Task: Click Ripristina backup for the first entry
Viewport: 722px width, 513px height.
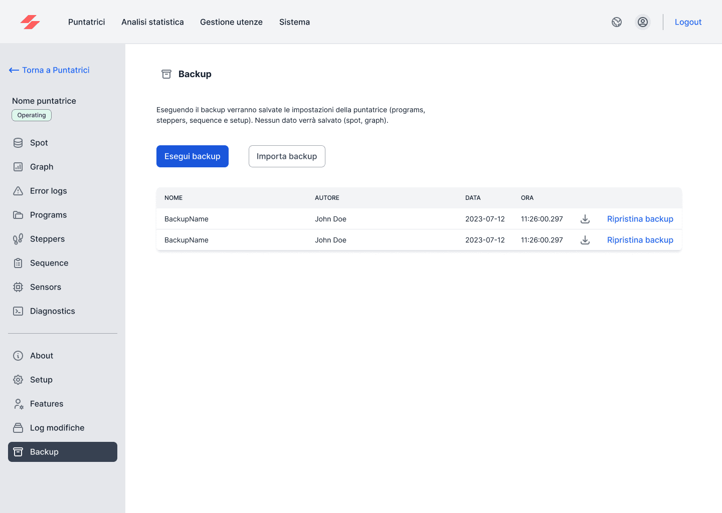Action: pyautogui.click(x=640, y=219)
